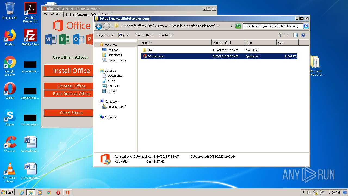The image size is (348, 196).
Task: Sort by Type column header
Action: click(x=260, y=43)
